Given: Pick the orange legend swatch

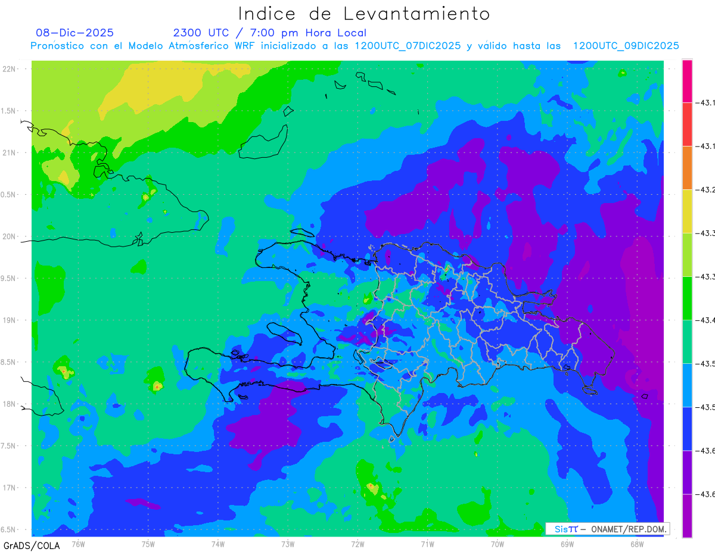Looking at the screenshot, I should [687, 168].
